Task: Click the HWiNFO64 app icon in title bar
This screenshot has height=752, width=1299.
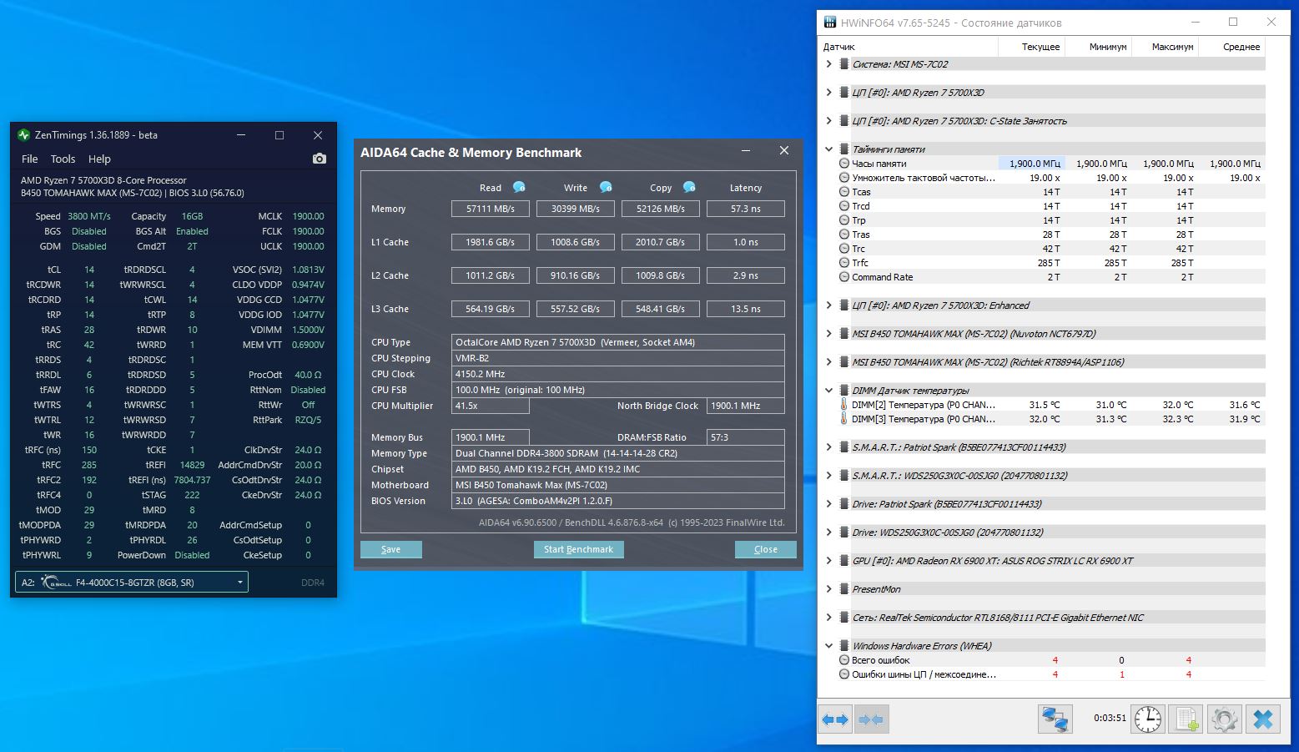Action: pos(830,23)
